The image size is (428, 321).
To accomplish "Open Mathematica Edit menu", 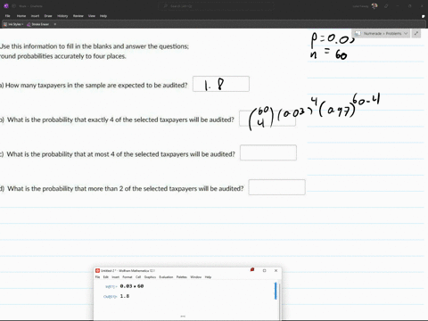I will pyautogui.click(x=106, y=277).
